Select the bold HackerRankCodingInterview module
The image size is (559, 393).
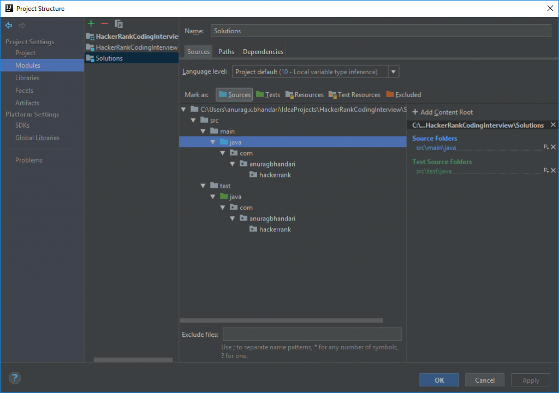click(132, 37)
